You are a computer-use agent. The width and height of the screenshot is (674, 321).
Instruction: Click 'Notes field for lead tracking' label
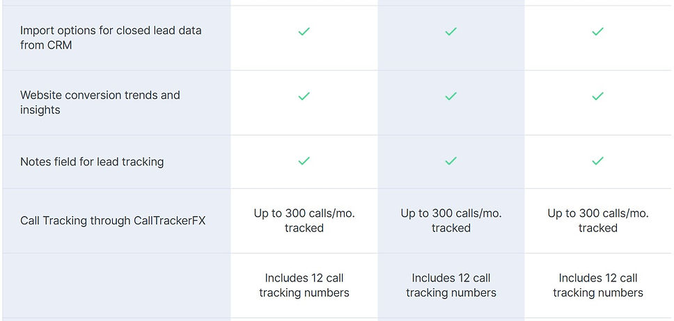tap(92, 162)
